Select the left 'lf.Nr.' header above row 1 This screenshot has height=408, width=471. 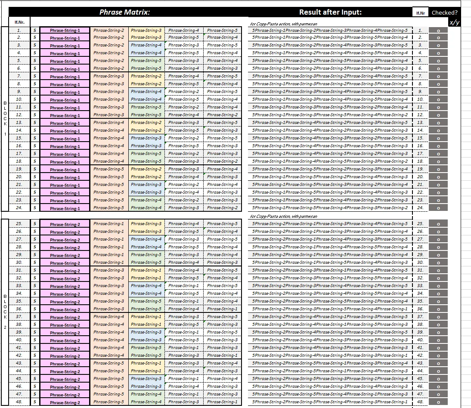[19, 22]
